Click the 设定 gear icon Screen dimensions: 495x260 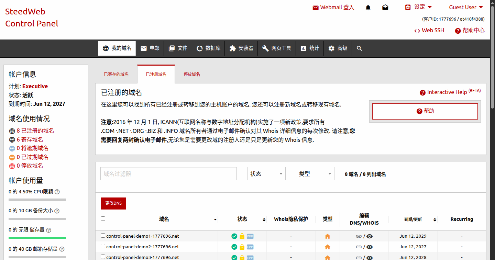coord(408,7)
